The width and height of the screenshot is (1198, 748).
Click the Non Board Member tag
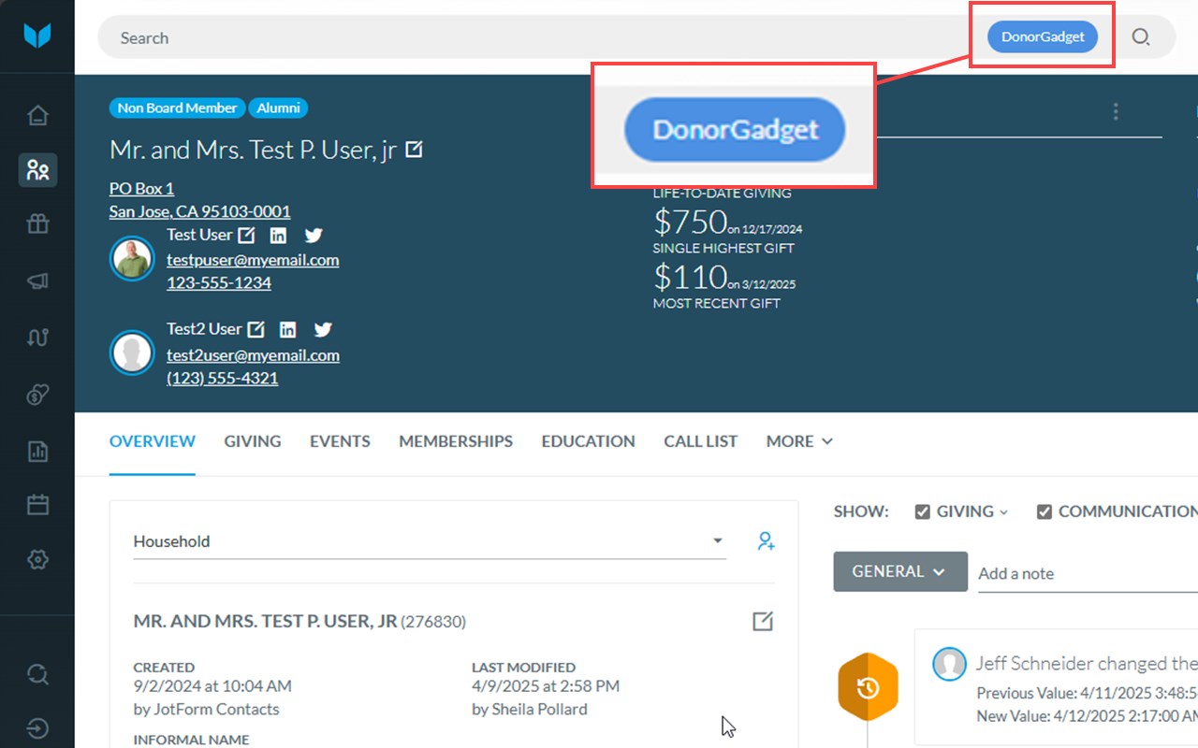pyautogui.click(x=177, y=108)
